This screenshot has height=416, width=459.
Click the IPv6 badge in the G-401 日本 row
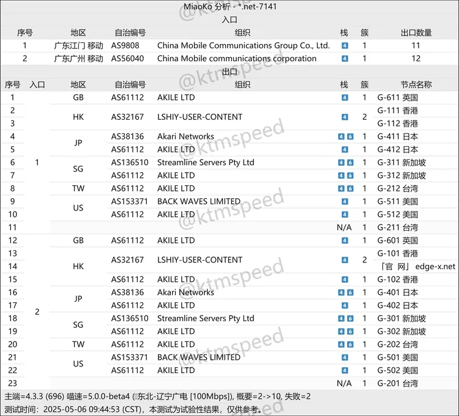pos(350,292)
